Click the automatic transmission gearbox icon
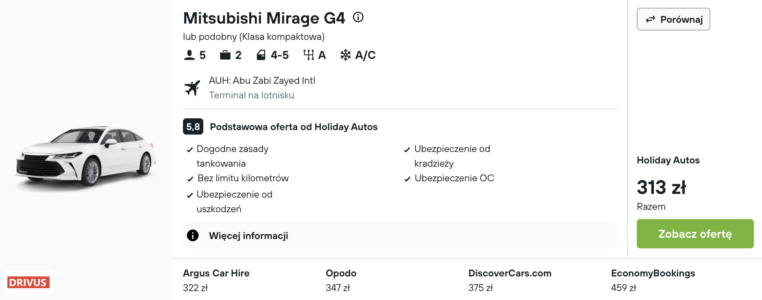762x300 pixels. tap(309, 55)
